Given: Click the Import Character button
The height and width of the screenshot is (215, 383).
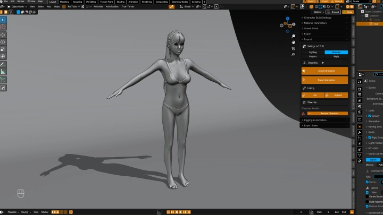Looking at the screenshot, I should pos(324,71).
